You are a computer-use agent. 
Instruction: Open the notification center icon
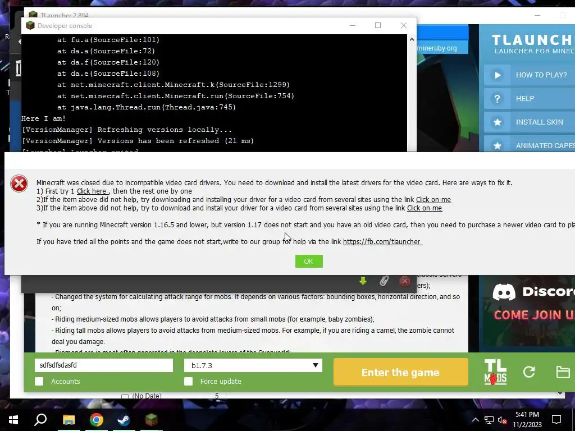556,420
